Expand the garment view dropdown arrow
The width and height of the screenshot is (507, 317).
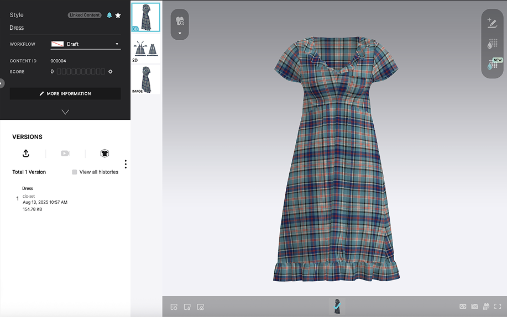pos(180,33)
